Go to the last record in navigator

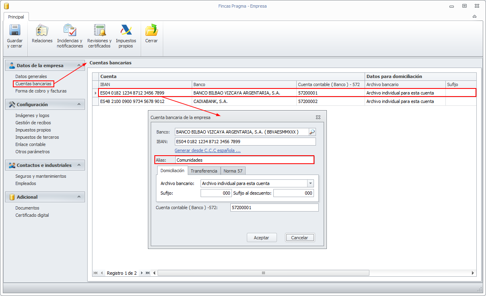148,273
